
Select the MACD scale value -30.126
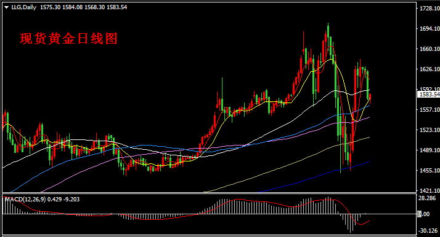coord(428,231)
